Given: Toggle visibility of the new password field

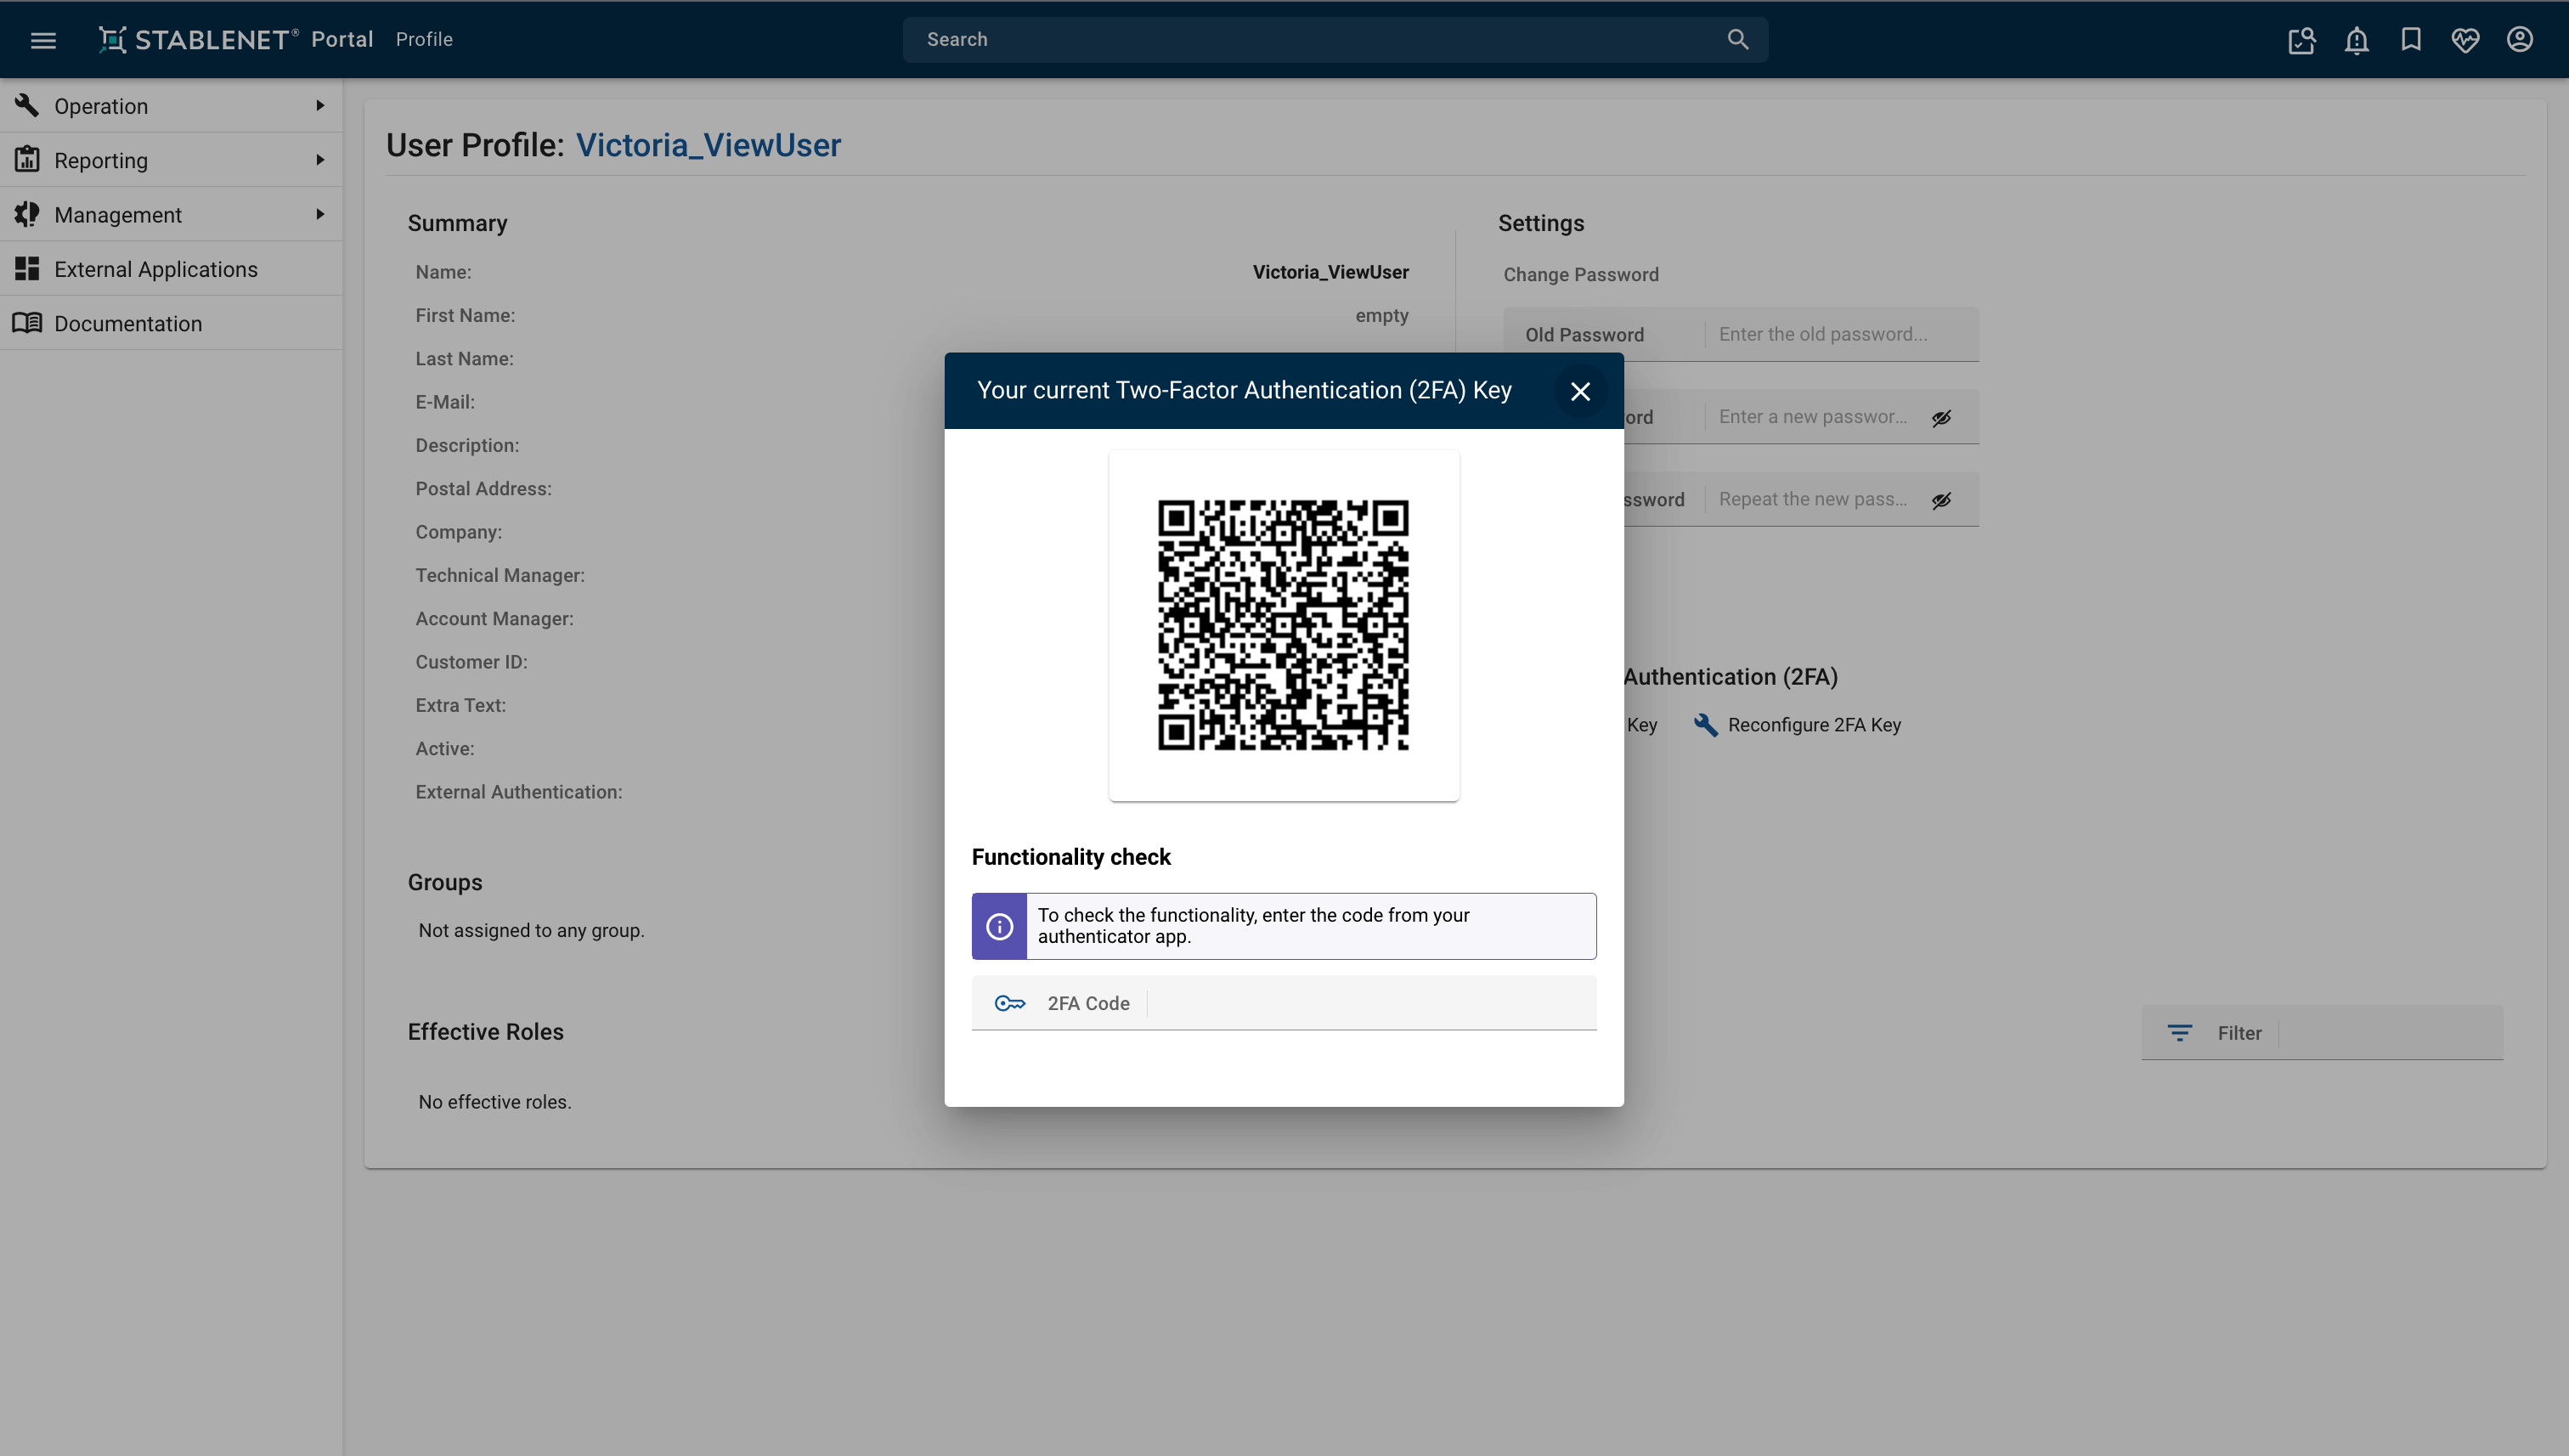Looking at the screenshot, I should click(1941, 417).
